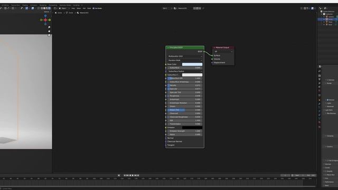Expand Caustics subpanel
Viewport: 338px width, 190px height.
329,147
